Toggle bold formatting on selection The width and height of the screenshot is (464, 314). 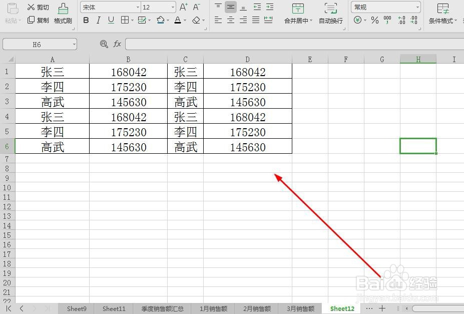click(x=85, y=20)
